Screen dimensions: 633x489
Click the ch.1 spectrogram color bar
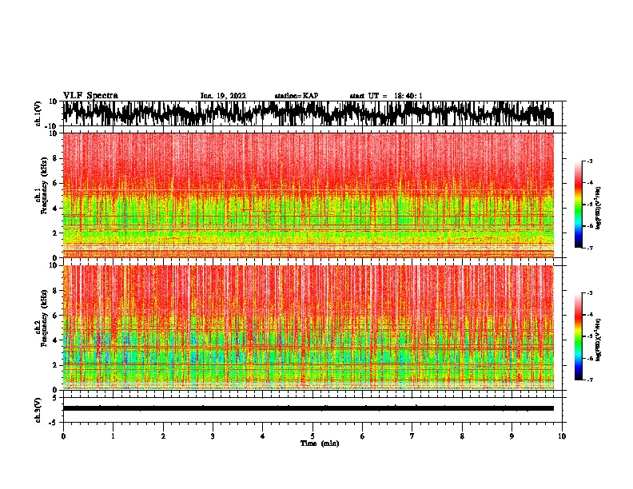pos(579,205)
